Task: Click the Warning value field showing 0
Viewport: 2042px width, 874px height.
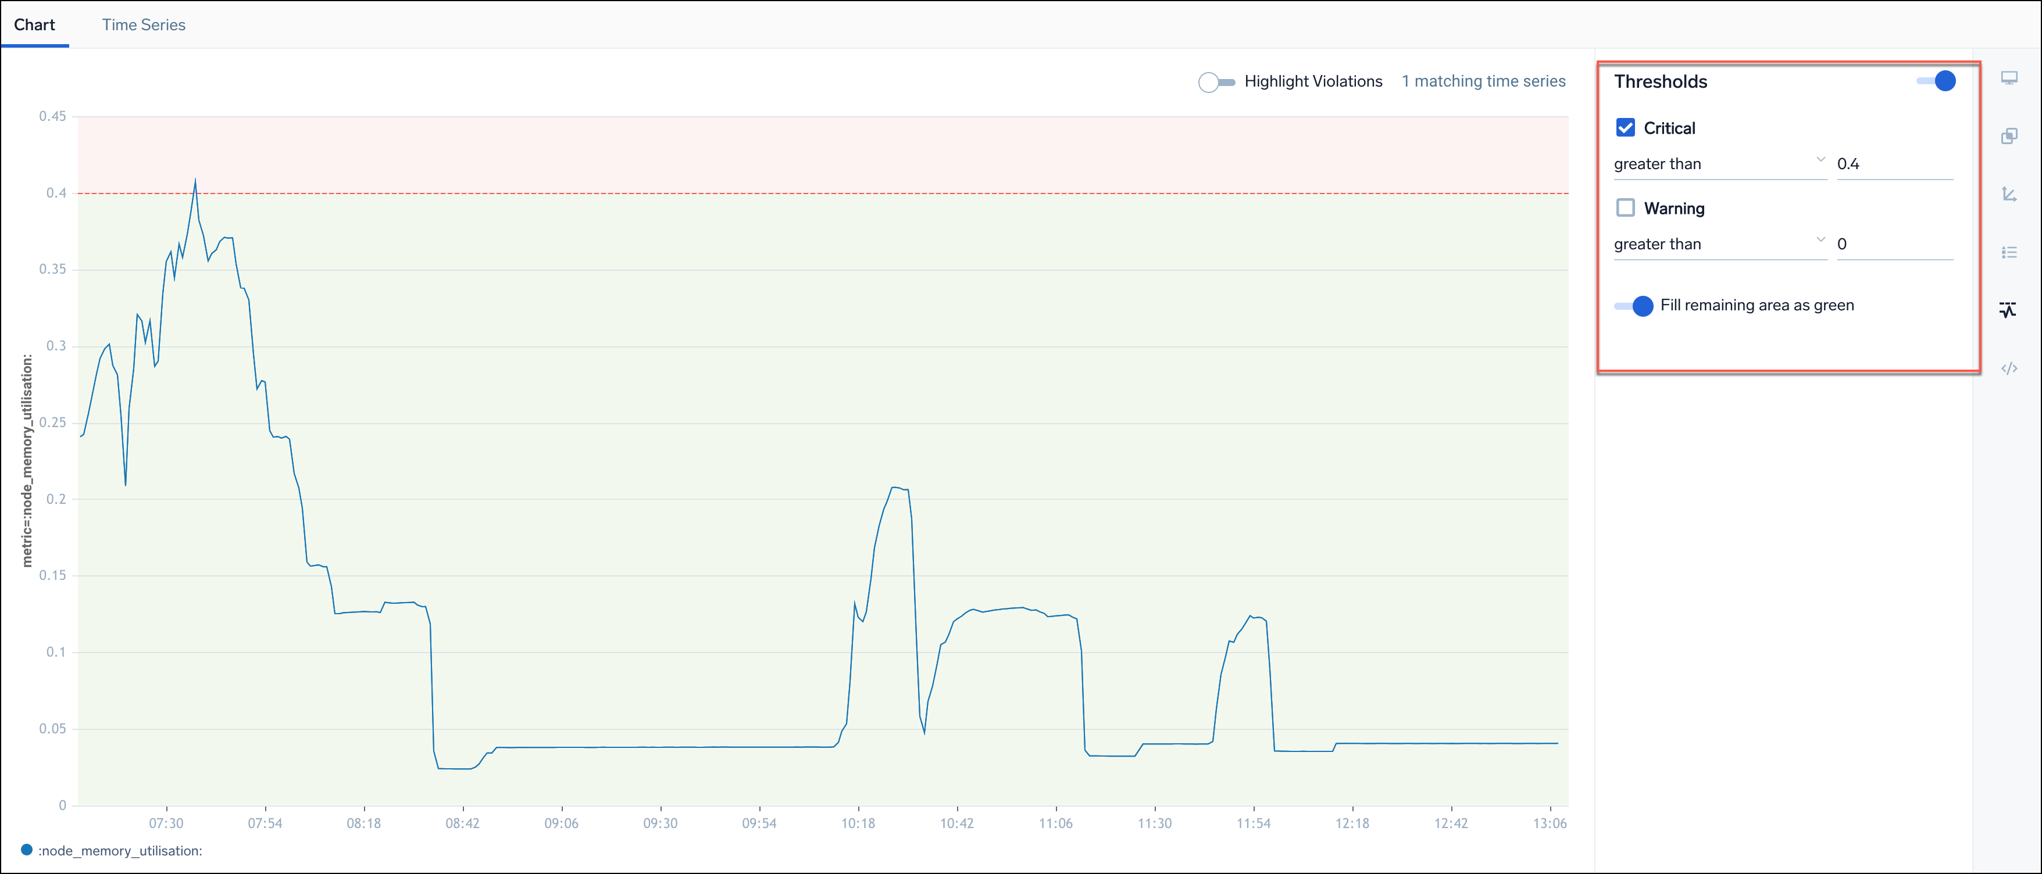Action: (x=1893, y=244)
